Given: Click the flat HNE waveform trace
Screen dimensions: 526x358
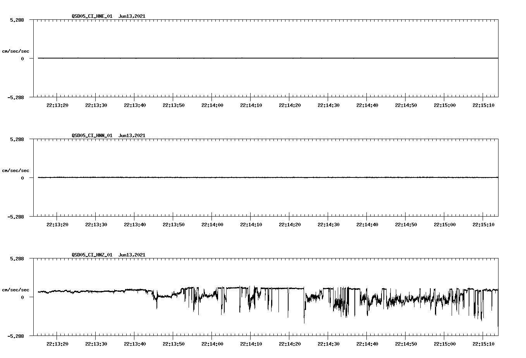Looking at the screenshot, I should click(x=268, y=58).
